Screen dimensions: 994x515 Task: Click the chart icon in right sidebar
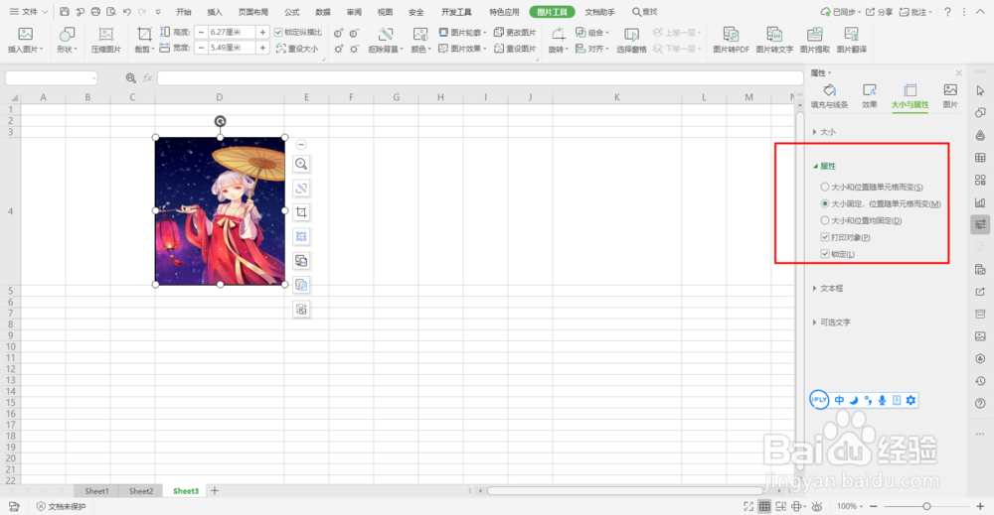[980, 201]
